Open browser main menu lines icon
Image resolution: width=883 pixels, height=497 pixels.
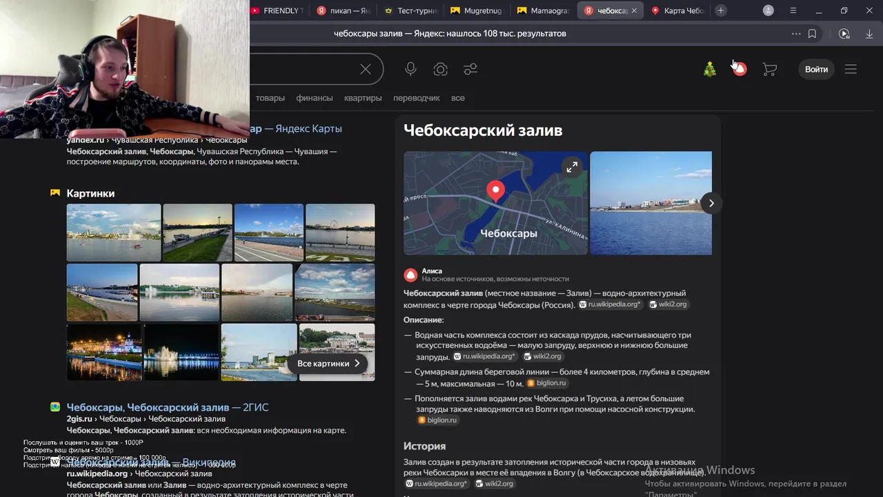(793, 10)
